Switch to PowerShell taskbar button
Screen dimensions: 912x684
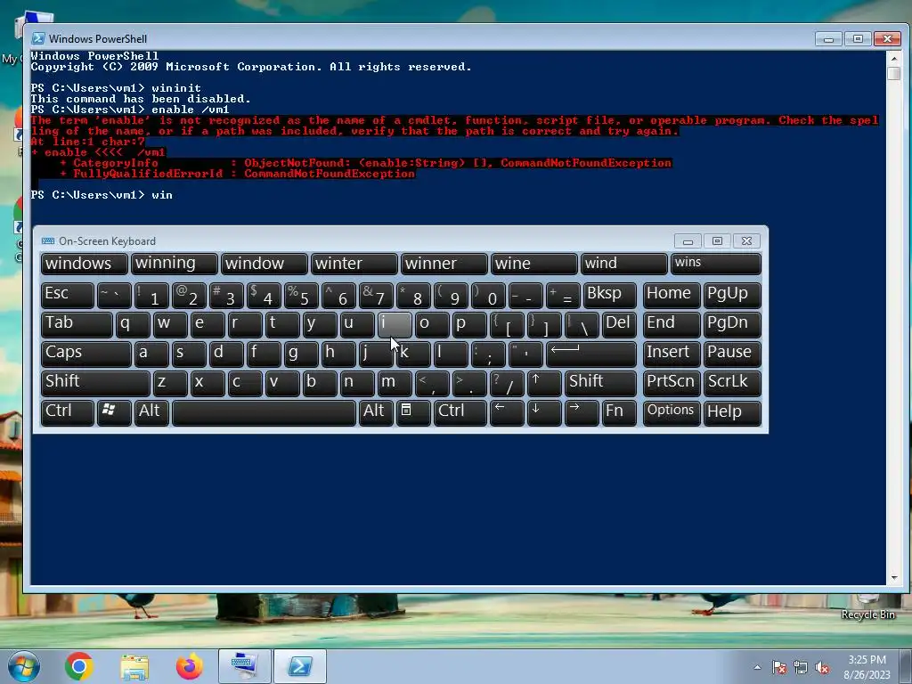tap(300, 666)
